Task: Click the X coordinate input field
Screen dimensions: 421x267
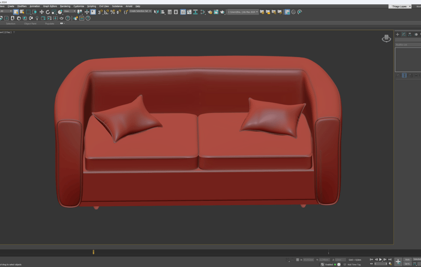Action: click(309, 260)
